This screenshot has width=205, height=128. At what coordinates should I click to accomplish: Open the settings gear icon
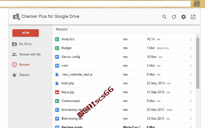[x=184, y=17]
